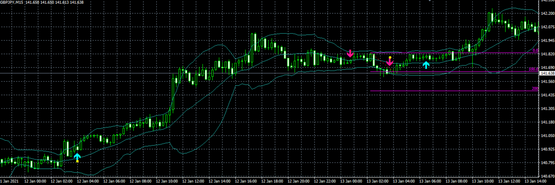
Task: Select the Fibonacci 200 level line
Action: pos(455,90)
